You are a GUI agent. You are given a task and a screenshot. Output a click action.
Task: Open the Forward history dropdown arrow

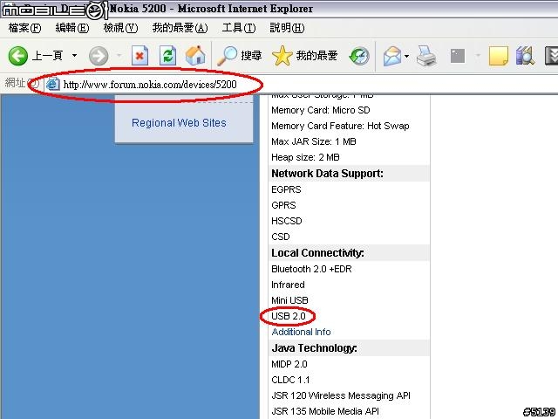tap(119, 56)
